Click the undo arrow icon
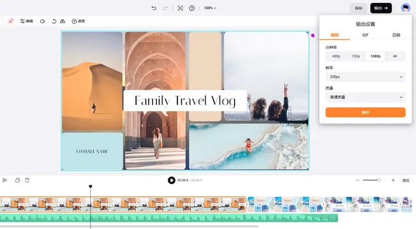416x229 pixels. 154,8
